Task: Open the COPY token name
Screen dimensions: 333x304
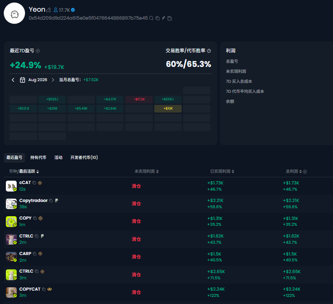Action: coord(26,218)
